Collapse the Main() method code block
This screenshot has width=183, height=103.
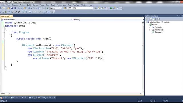point(4,39)
